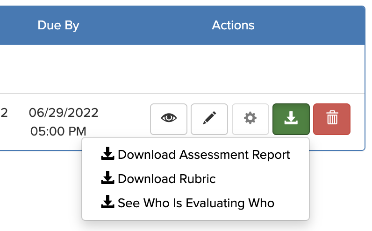This screenshot has width=372, height=231.
Task: Sort by the Due By column header
Action: pos(58,25)
